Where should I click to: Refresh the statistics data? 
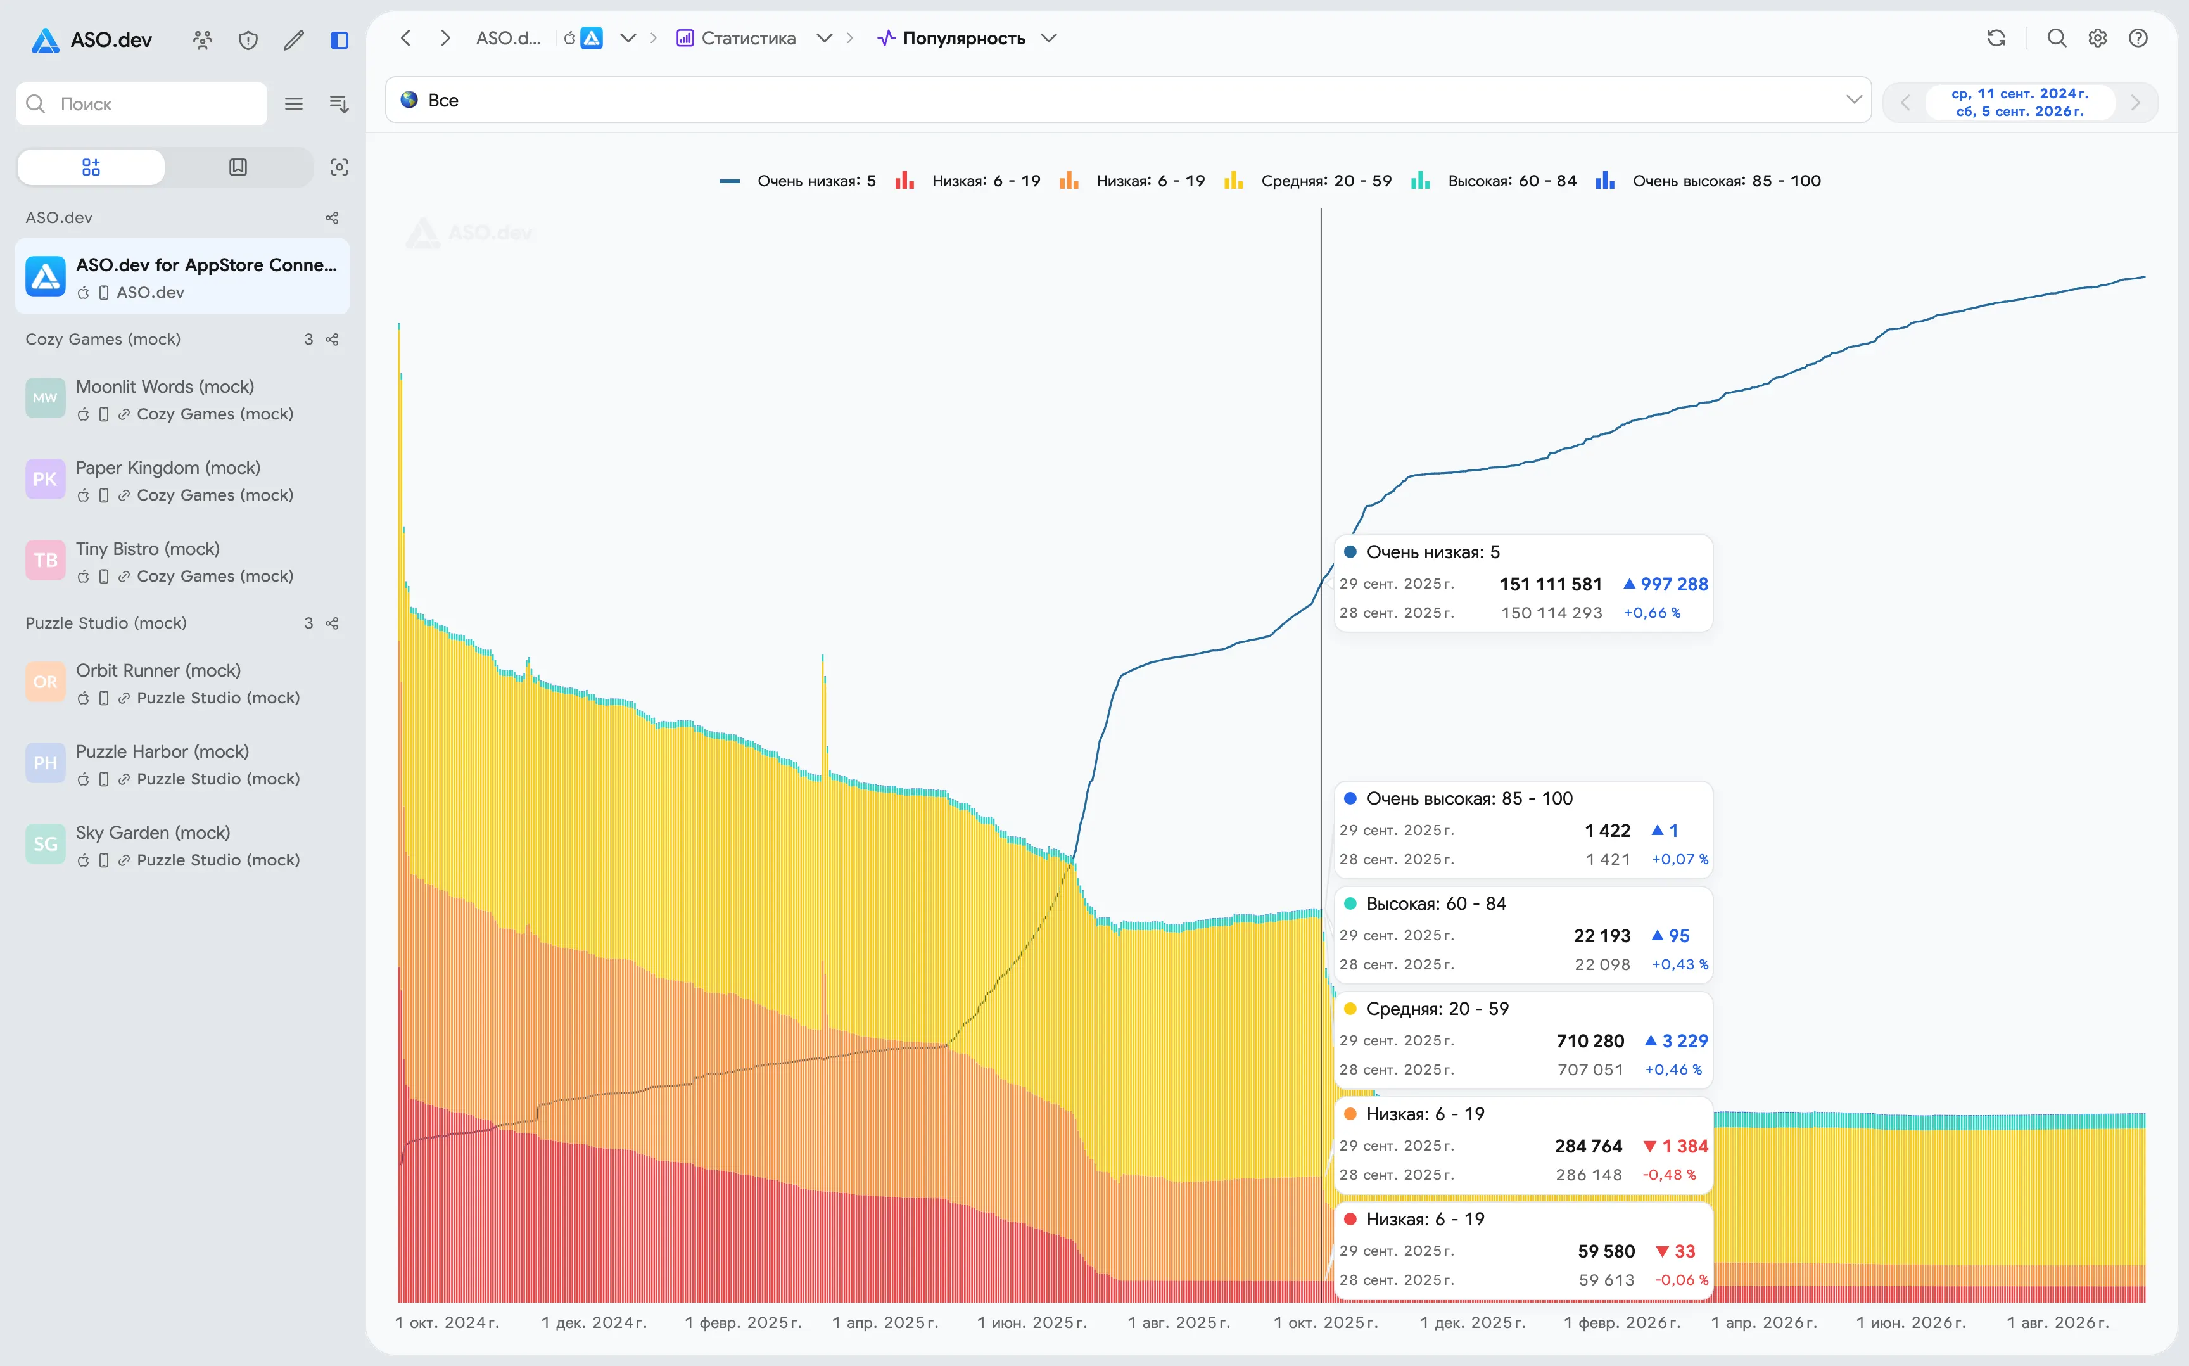click(1996, 38)
